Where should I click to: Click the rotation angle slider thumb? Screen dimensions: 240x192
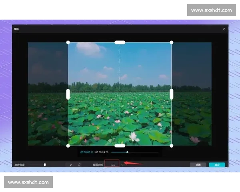[45, 164]
